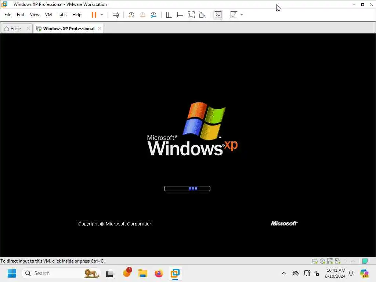This screenshot has width=376, height=282.
Task: Open the View menu
Action: 35,15
